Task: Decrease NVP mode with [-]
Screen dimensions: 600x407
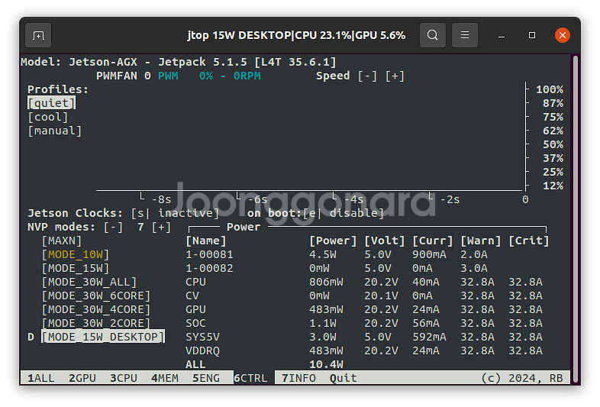Action: 113,227
